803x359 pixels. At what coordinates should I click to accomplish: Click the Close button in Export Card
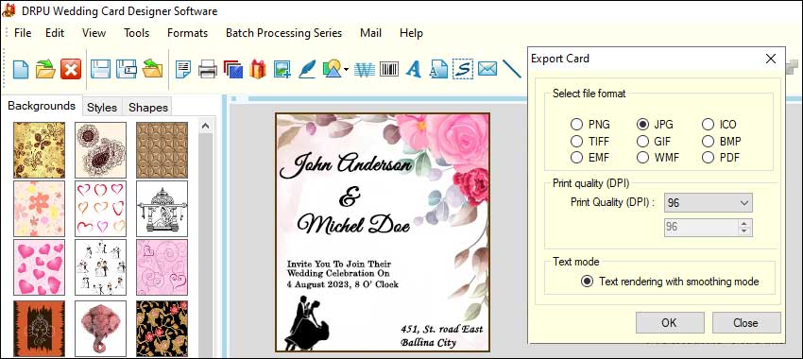click(746, 323)
